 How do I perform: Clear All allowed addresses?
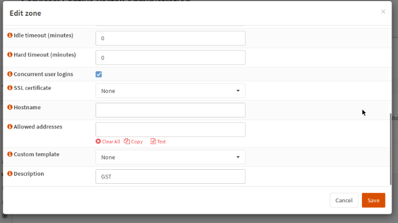click(x=108, y=141)
